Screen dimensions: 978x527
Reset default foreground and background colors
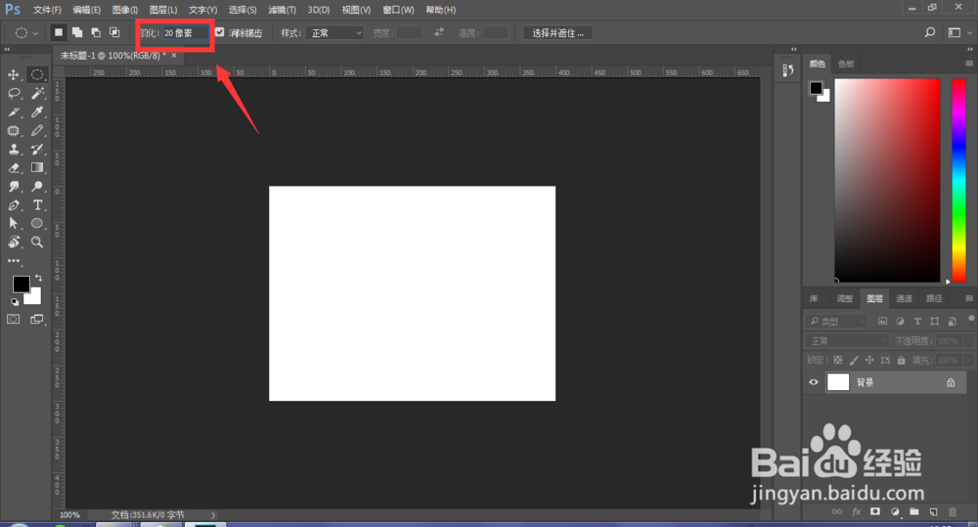point(15,302)
